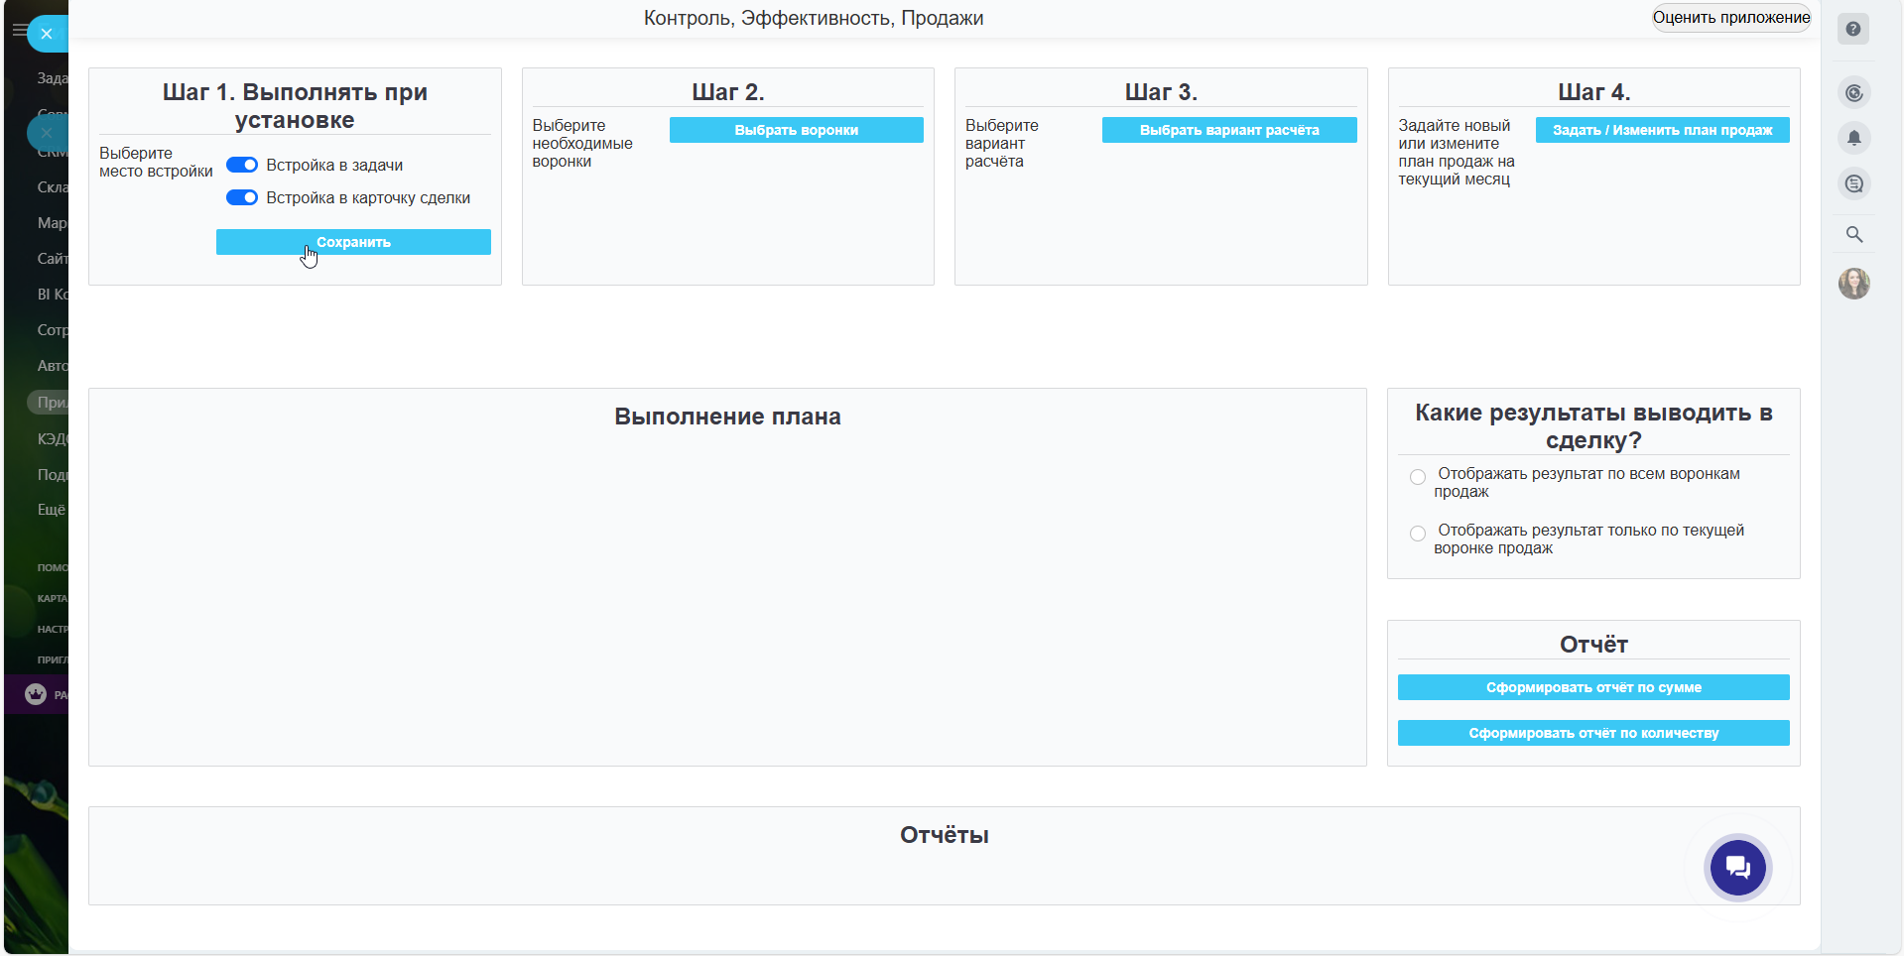Click heading Какие результаты выводить в сделку?
The height and width of the screenshot is (956, 1904).
(x=1593, y=426)
